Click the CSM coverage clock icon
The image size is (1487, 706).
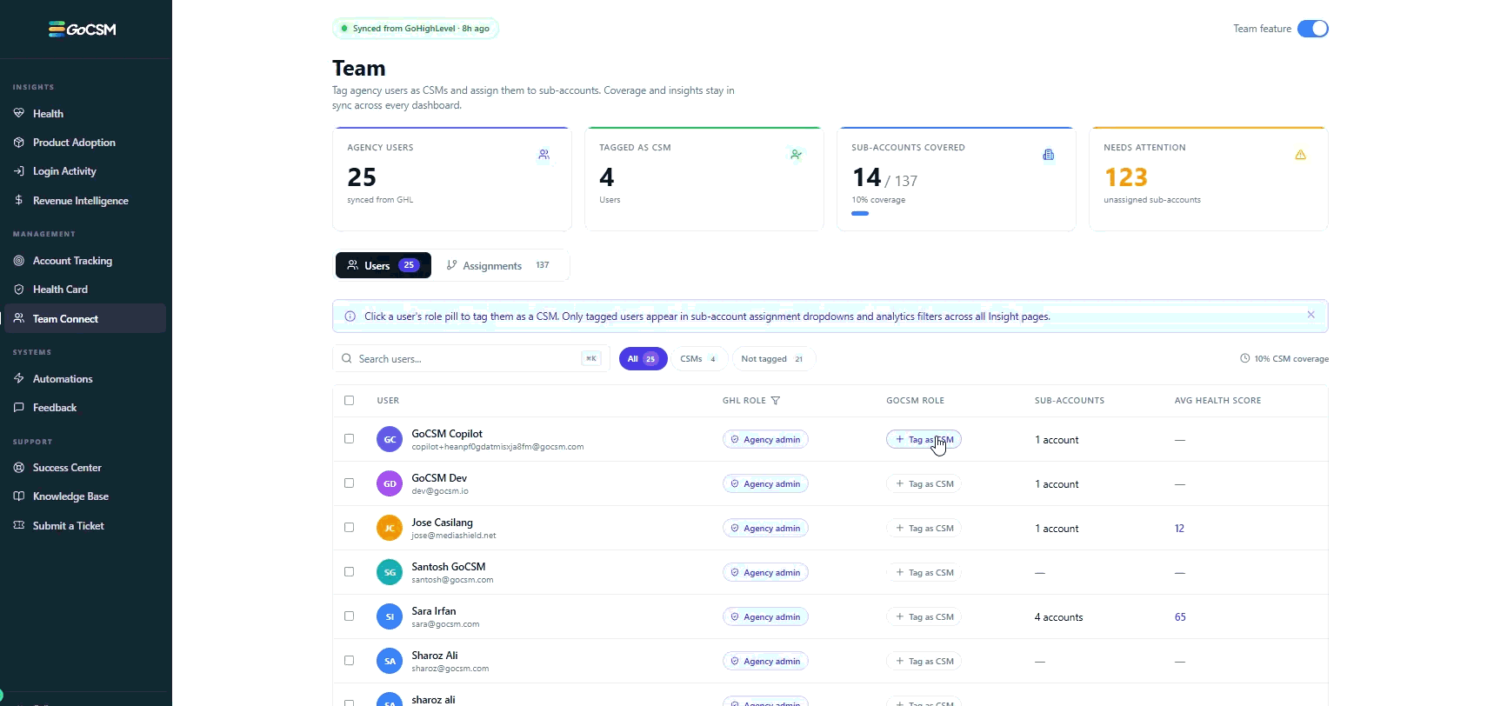[1245, 358]
